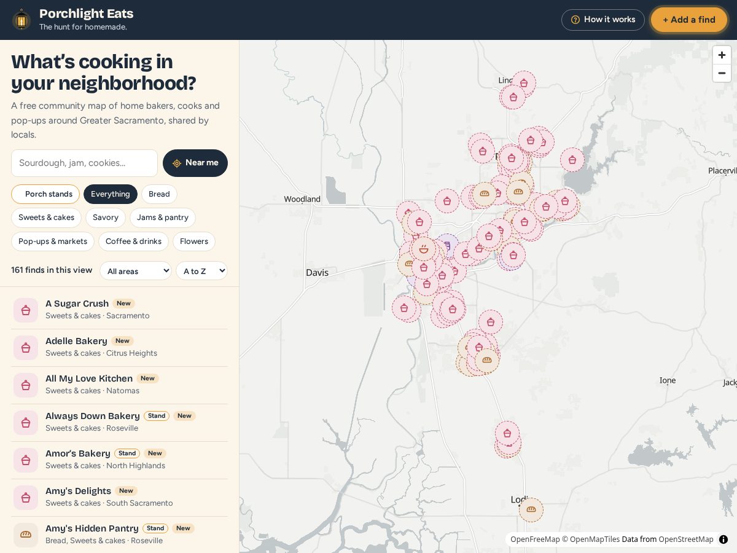Click the Stand badge on Amor's Bakery

tap(127, 453)
